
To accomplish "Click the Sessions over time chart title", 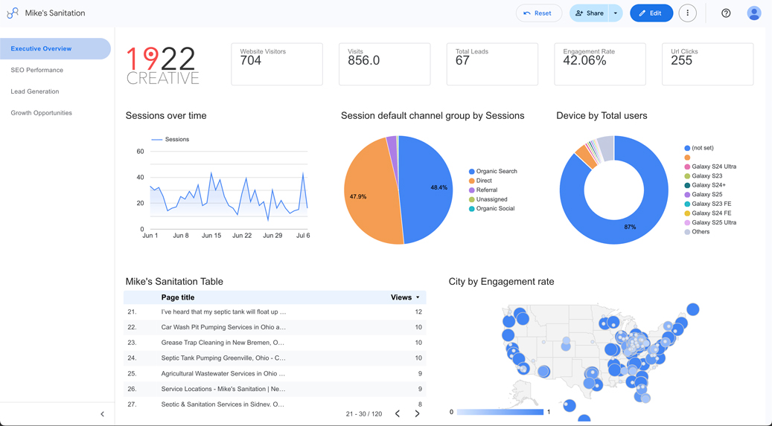I will 166,115.
